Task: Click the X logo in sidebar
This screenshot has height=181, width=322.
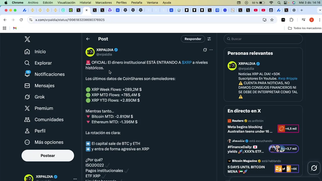Action: (x=27, y=39)
